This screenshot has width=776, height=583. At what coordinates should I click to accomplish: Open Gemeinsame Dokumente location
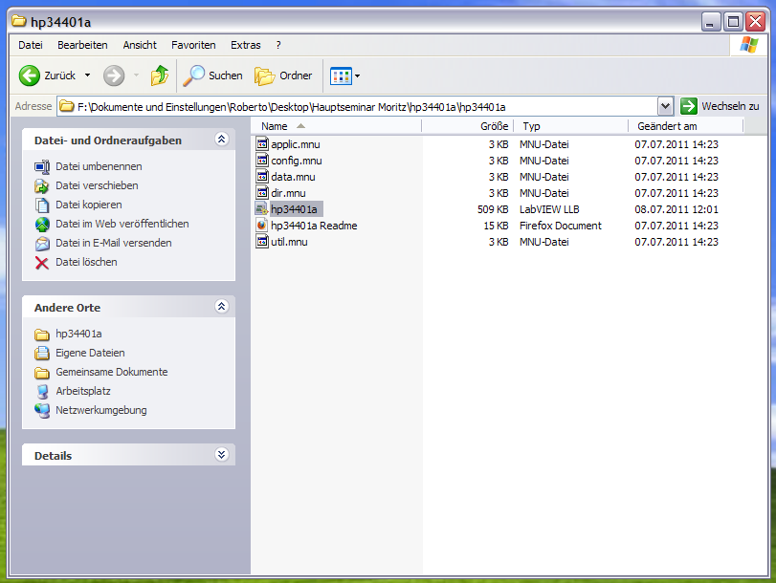coord(112,372)
